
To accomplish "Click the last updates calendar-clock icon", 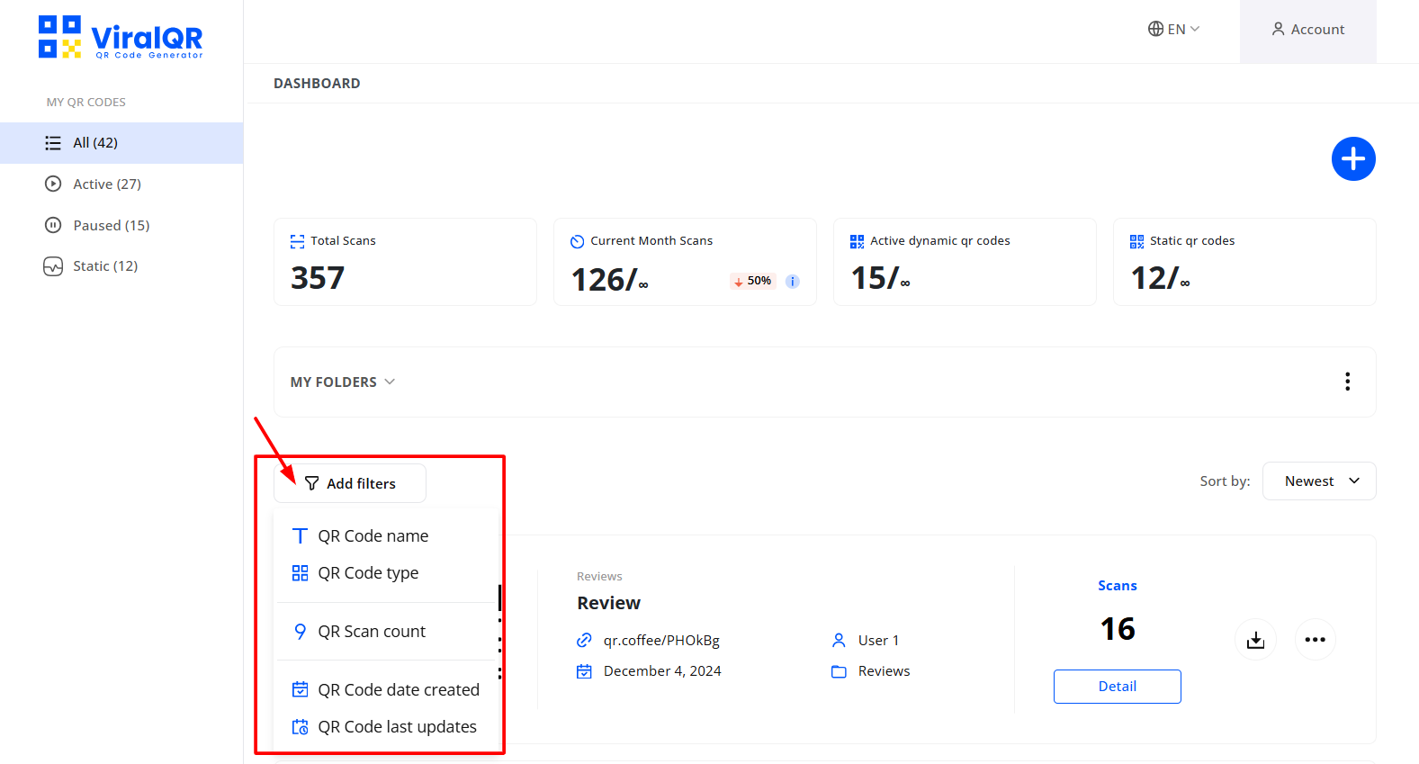I will coord(301,727).
